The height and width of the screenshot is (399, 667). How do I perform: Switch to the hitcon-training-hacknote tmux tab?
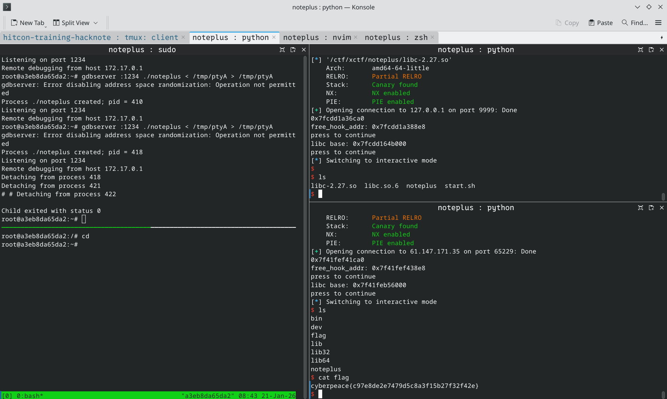tap(90, 38)
